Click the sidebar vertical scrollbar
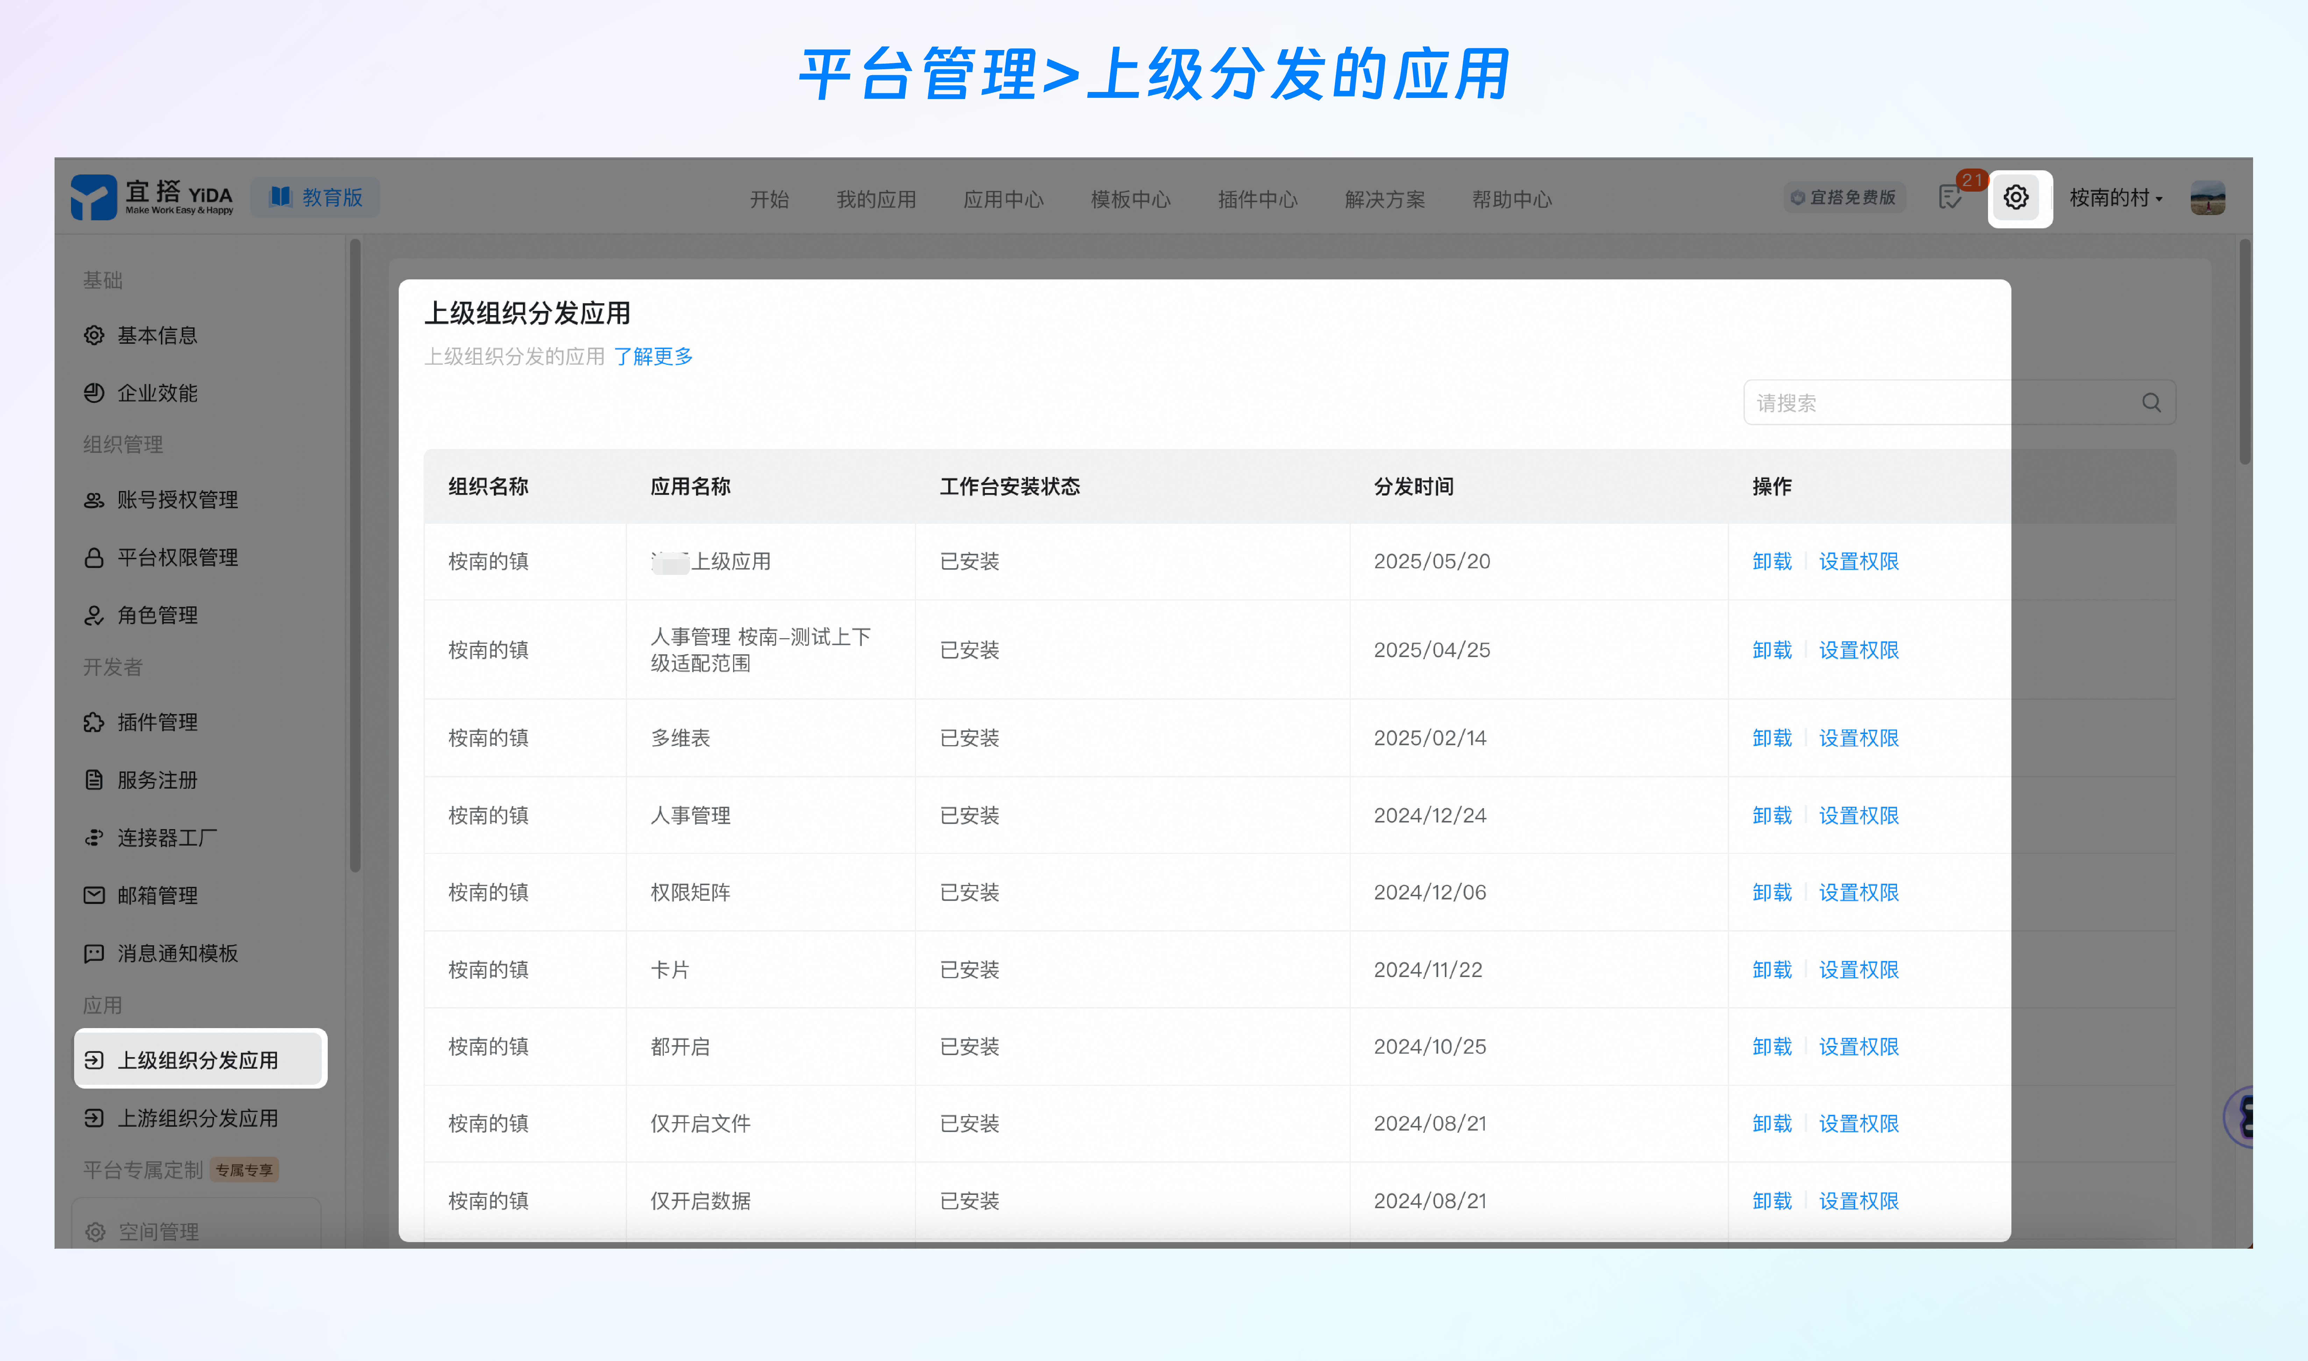The width and height of the screenshot is (2308, 1361). [355, 555]
